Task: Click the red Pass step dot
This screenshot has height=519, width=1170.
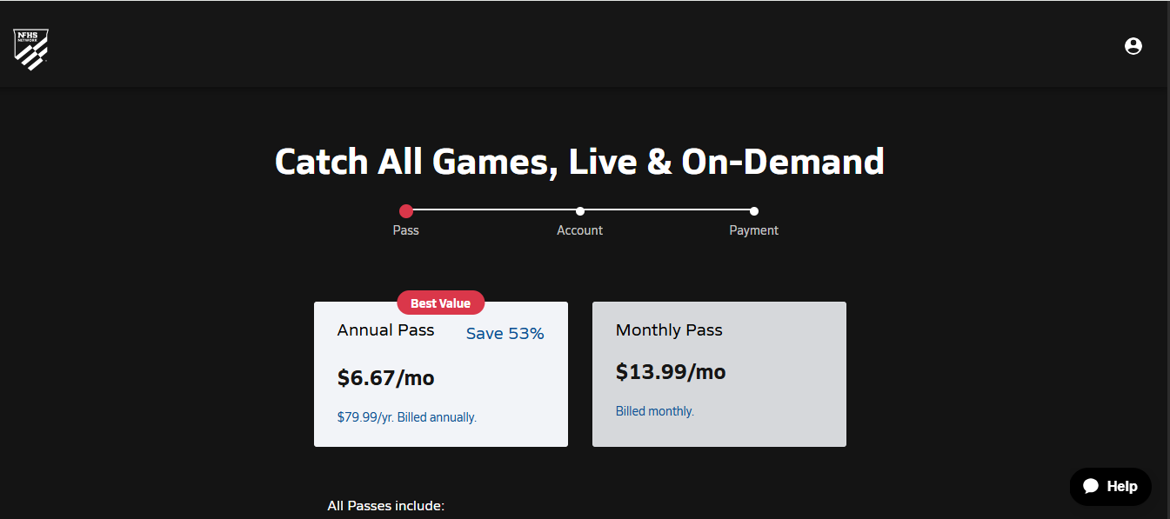Action: coord(406,211)
